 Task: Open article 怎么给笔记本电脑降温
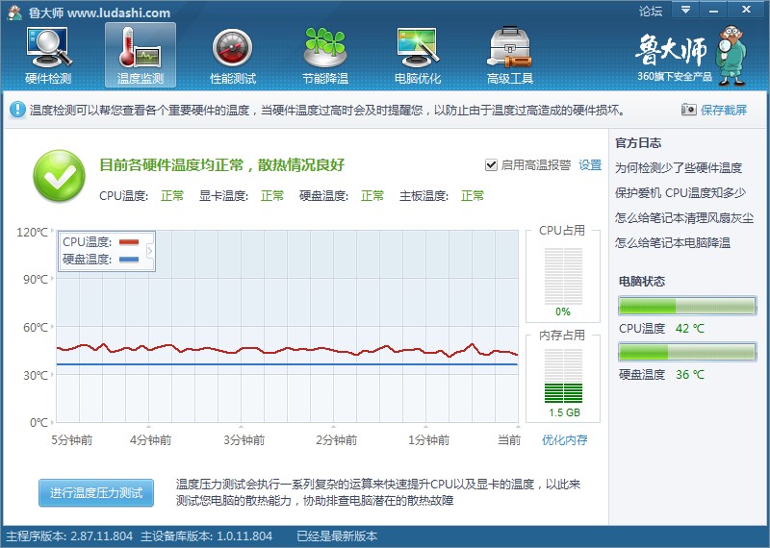pos(673,243)
